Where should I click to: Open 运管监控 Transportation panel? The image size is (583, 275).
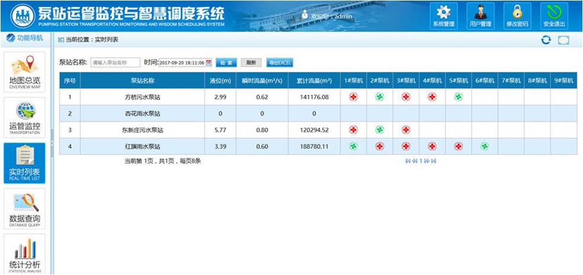point(25,117)
